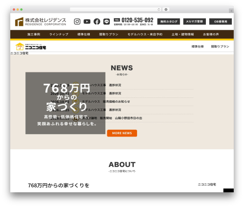This screenshot has height=207, width=244.
Task: Open モデルハウス 販売価格のお知らせ news item
Action: [122, 102]
